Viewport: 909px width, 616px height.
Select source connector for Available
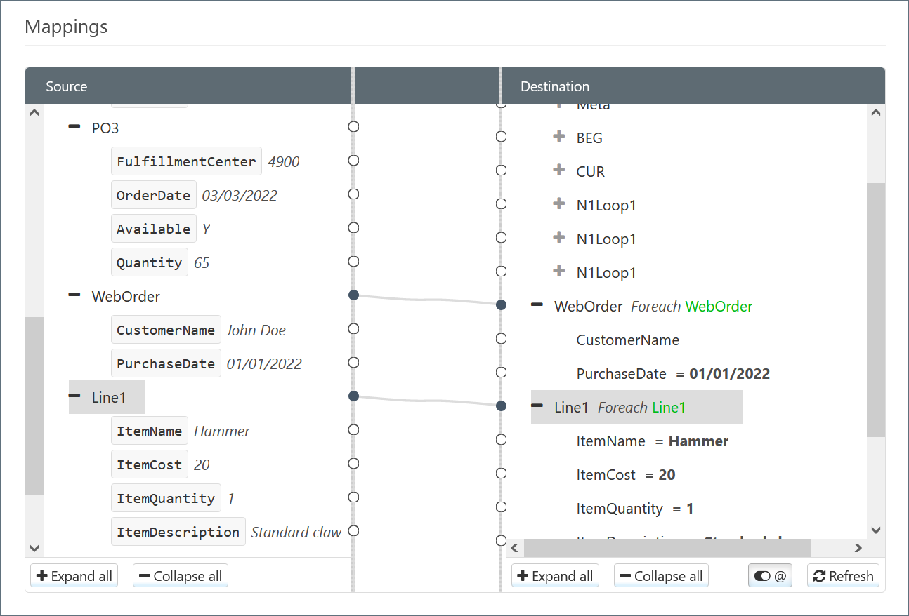tap(354, 227)
